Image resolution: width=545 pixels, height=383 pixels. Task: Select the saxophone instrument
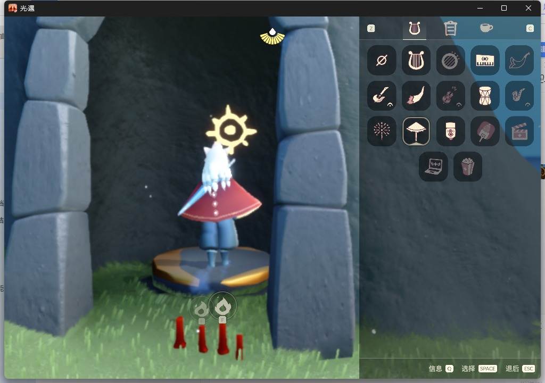click(x=519, y=96)
